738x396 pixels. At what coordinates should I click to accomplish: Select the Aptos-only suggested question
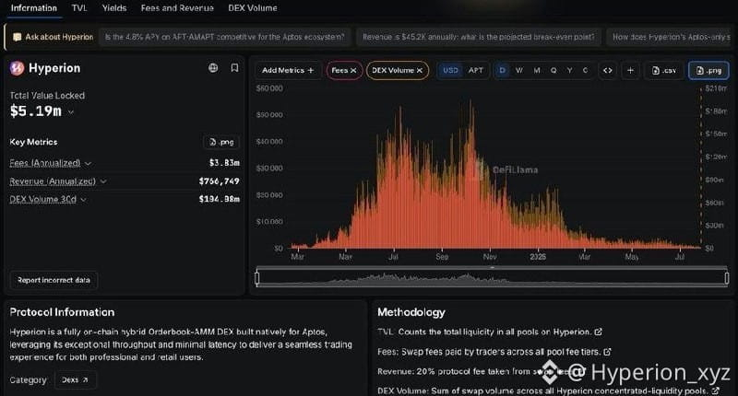670,37
